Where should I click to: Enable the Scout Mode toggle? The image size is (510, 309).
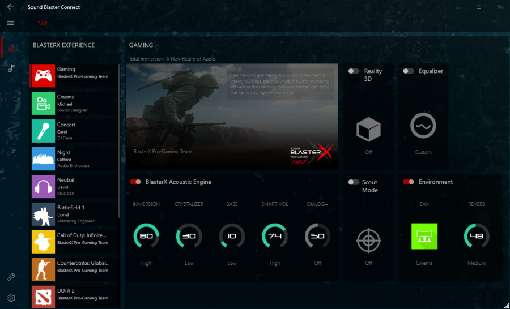point(354,182)
